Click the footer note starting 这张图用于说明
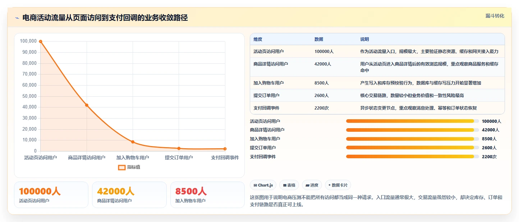This screenshot has height=222, width=519. [x=376, y=201]
